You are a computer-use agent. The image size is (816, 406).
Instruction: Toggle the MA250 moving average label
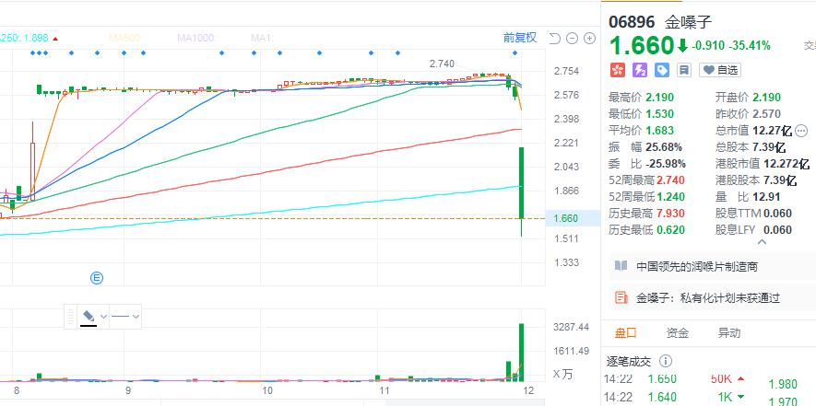pyautogui.click(x=24, y=38)
